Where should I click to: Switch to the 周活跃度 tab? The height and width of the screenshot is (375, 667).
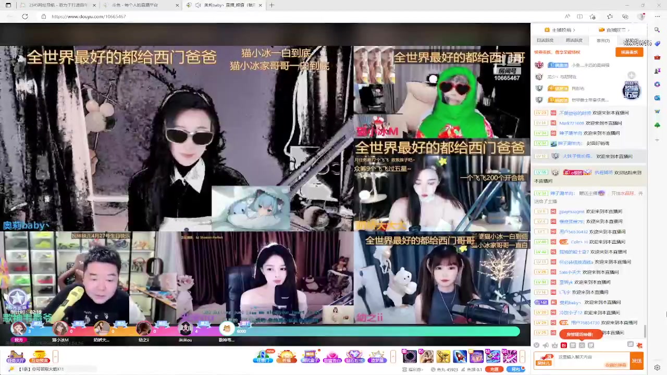pos(574,40)
